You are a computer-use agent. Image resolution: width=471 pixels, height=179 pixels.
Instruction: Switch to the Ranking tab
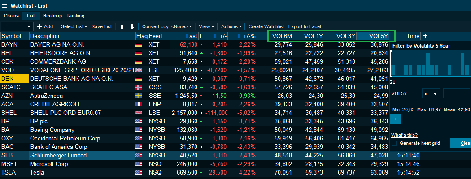76,16
